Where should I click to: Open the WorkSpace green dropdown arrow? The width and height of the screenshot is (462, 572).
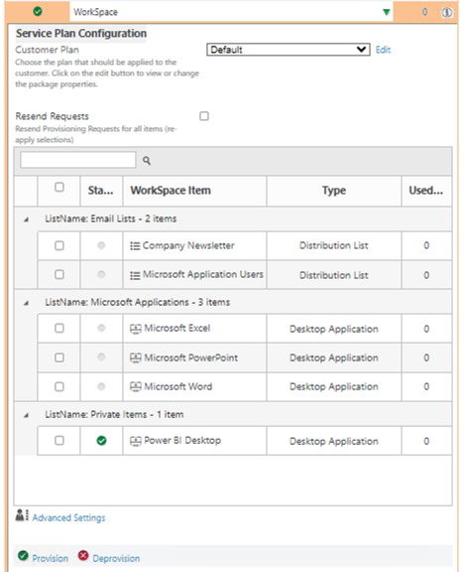click(387, 12)
